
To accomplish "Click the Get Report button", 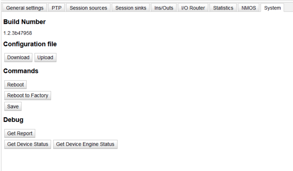I will point(20,133).
